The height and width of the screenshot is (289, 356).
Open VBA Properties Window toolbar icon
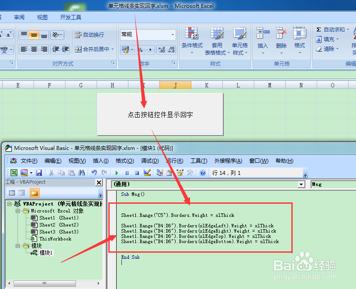(x=169, y=173)
